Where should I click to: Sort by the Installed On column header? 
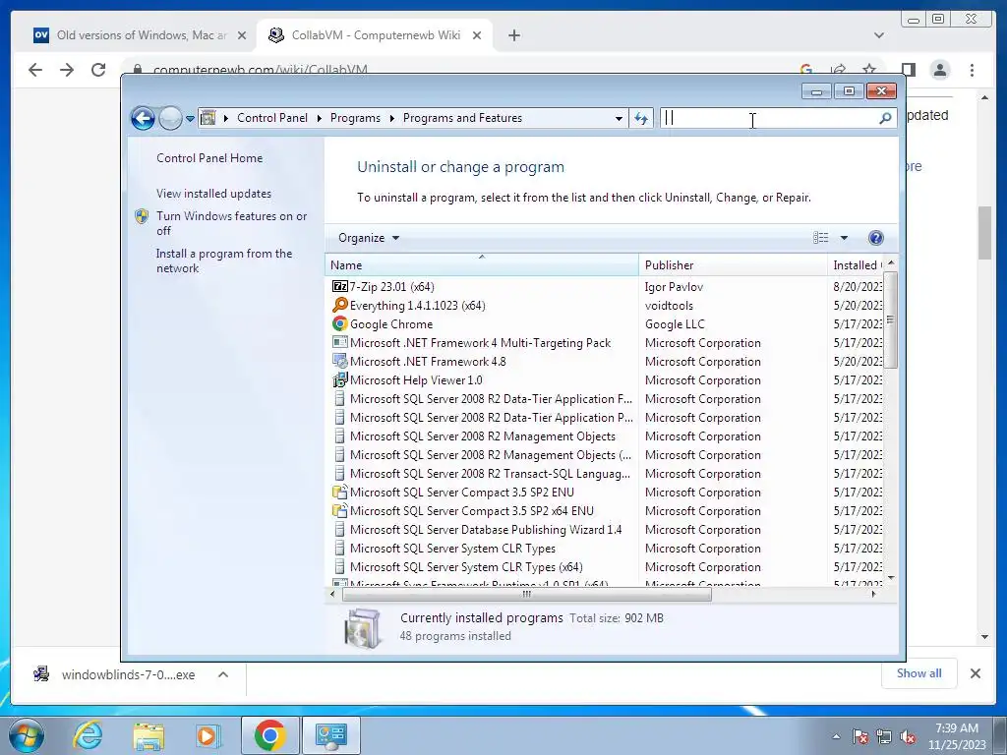856,264
